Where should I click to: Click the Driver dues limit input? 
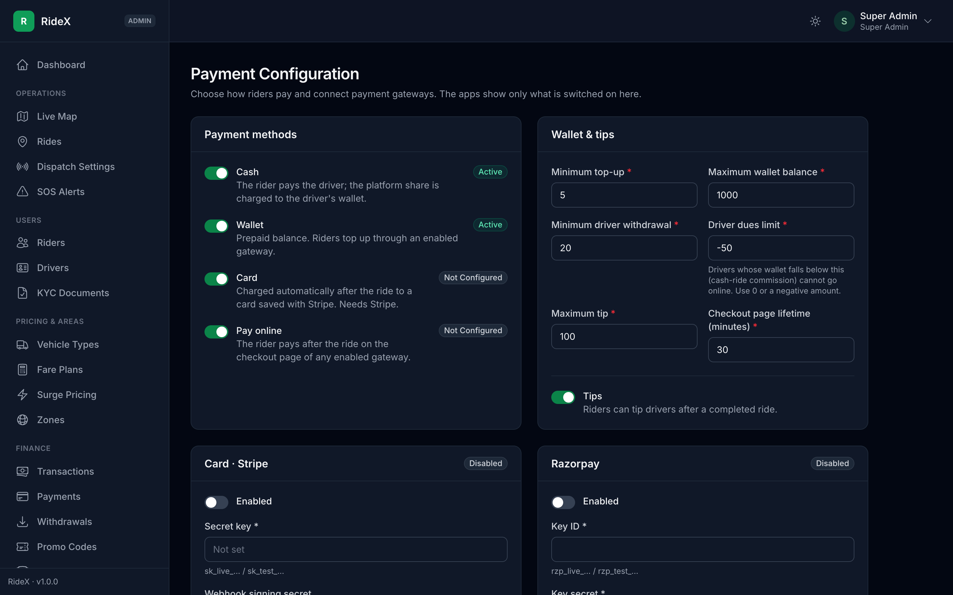(x=781, y=248)
